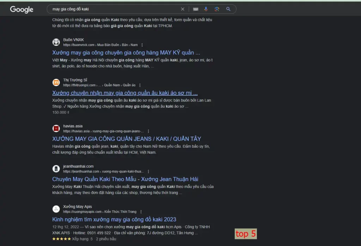Click the 'havias.asia' site name
The width and height of the screenshot is (361, 246).
pos(73,126)
